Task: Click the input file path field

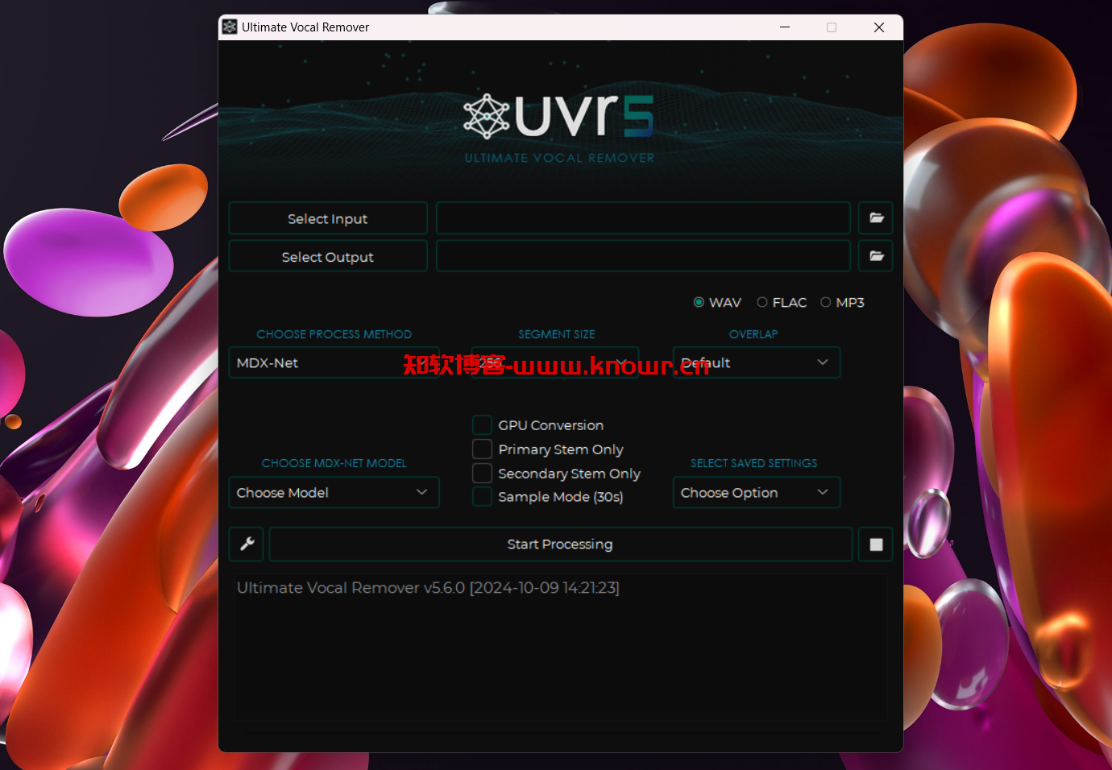Action: (x=643, y=218)
